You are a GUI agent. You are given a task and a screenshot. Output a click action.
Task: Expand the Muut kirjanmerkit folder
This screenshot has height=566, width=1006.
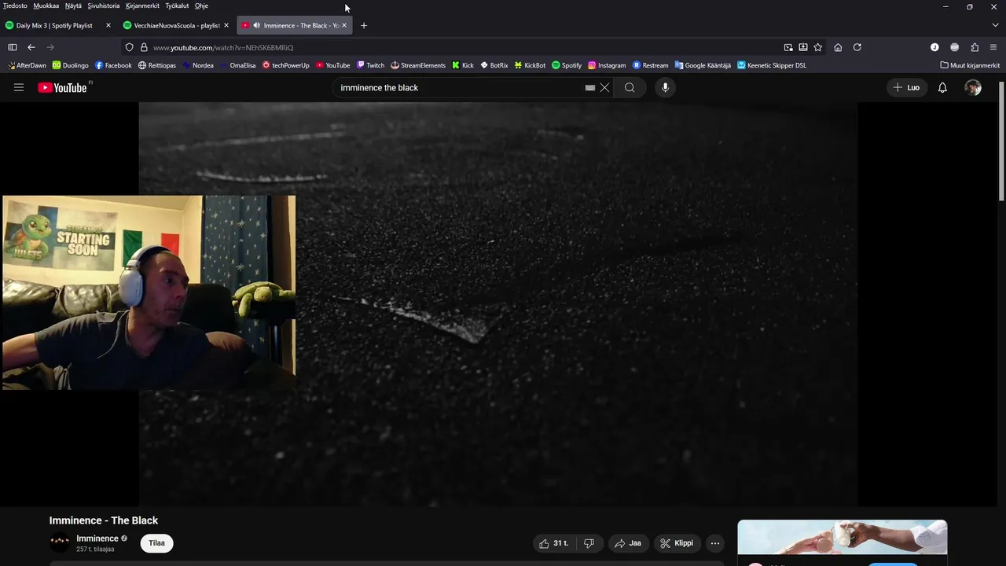[970, 65]
